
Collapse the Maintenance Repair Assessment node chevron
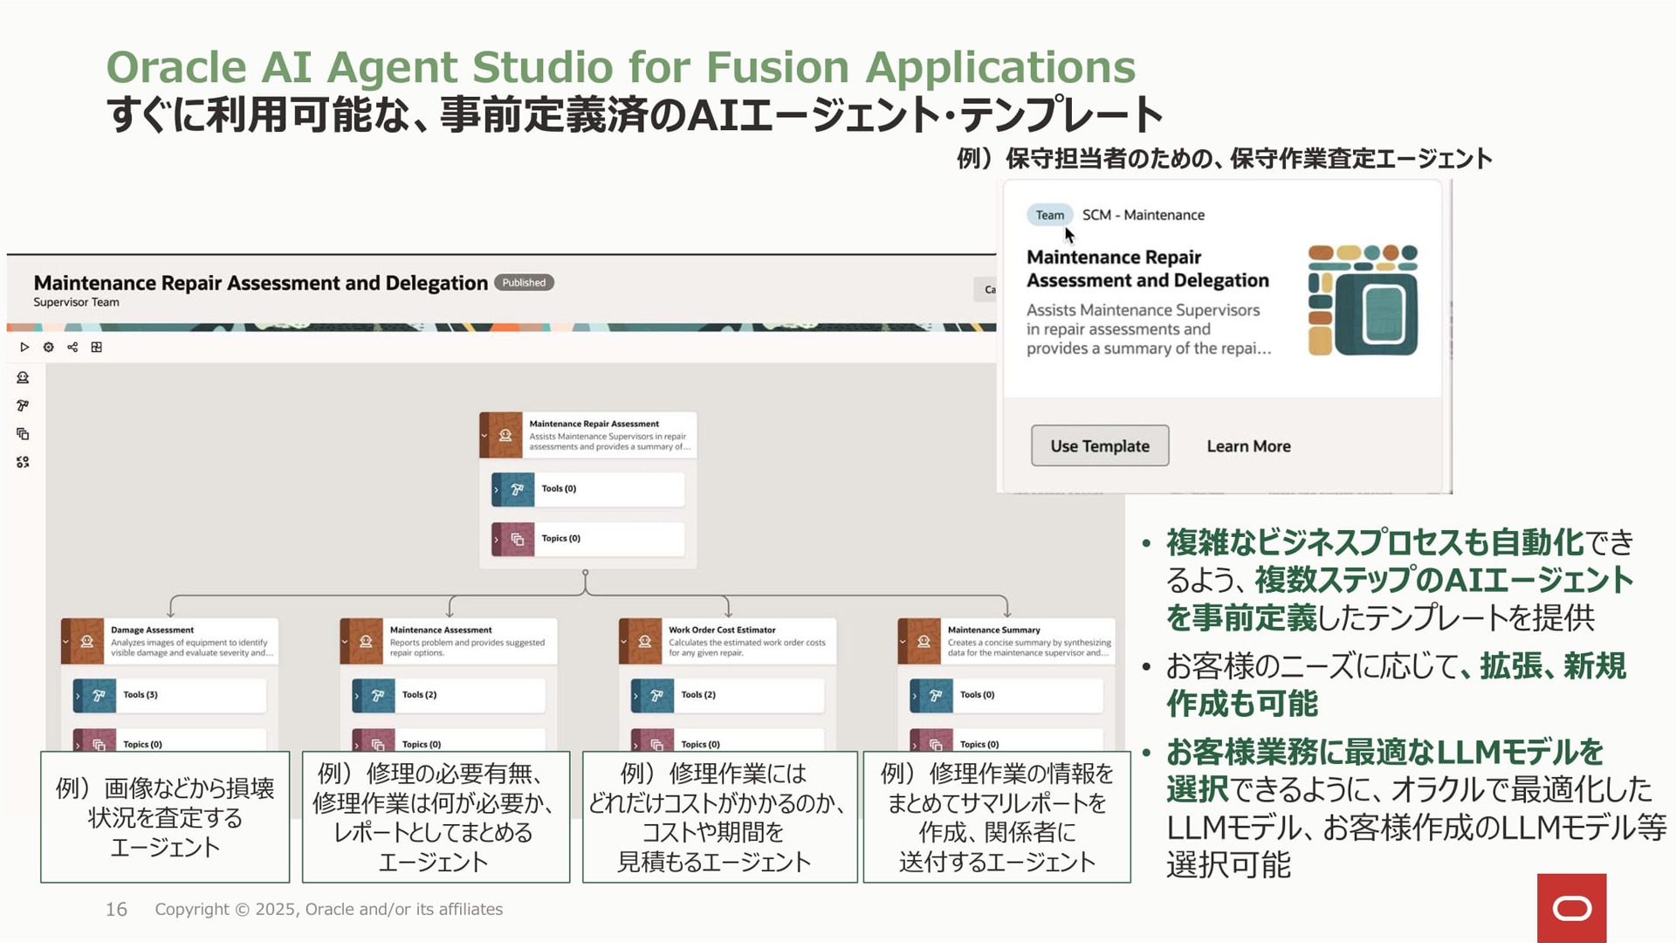pos(484,435)
